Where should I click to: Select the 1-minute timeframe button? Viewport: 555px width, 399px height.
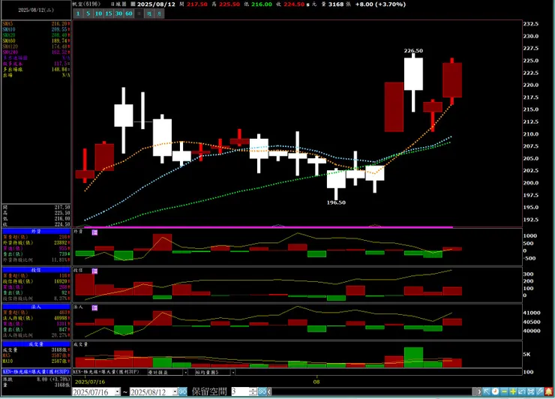78,13
